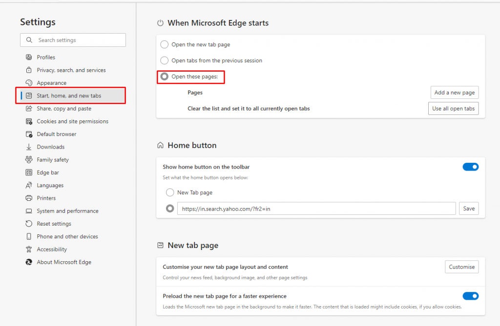Viewport: 500px width, 326px height.
Task: Click the Default browser icon
Action: coord(29,134)
